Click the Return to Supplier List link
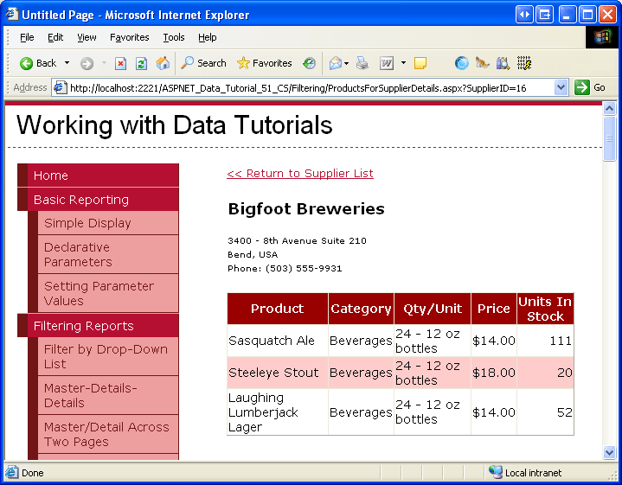The image size is (622, 485). 300,174
